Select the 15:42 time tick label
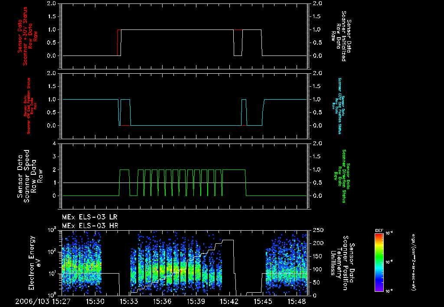Viewport: 444px width, 307px height. 229,301
